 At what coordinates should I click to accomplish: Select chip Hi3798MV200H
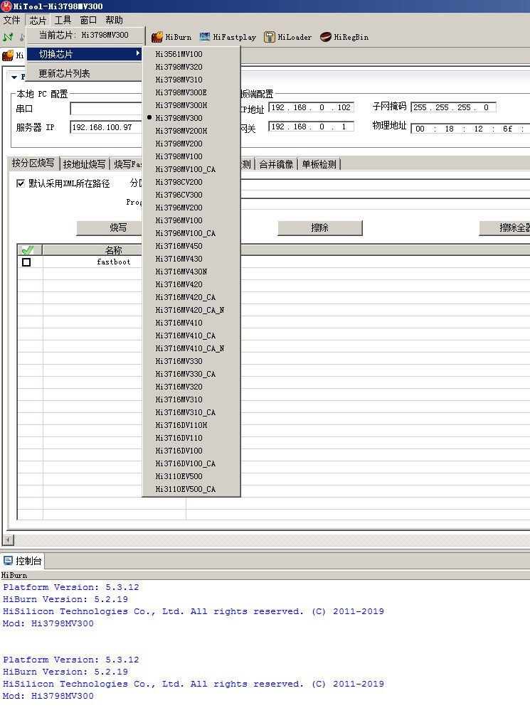pyautogui.click(x=191, y=131)
